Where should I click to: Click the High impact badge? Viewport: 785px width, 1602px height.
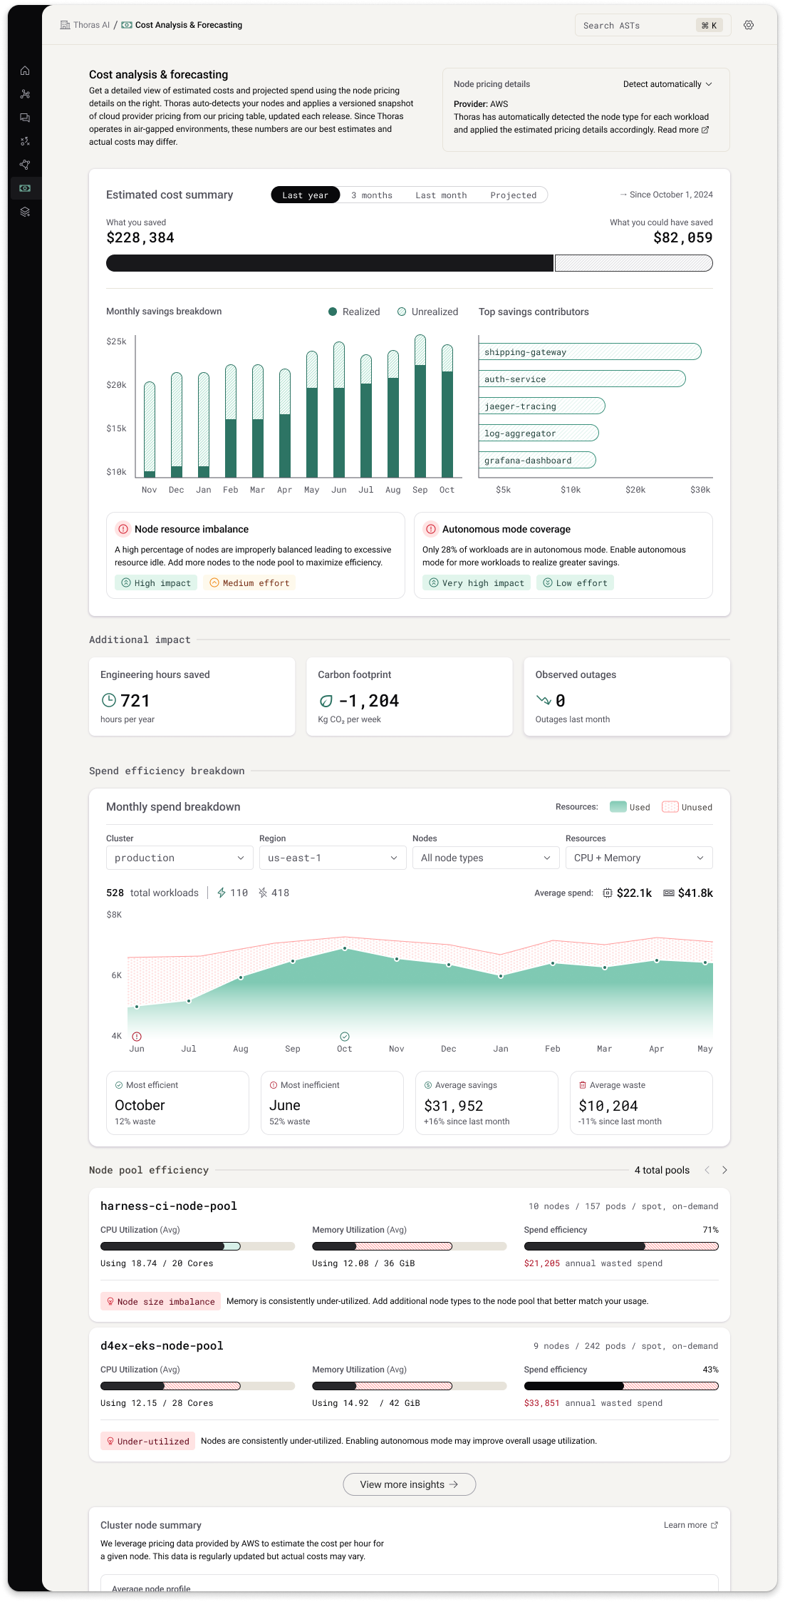(156, 582)
